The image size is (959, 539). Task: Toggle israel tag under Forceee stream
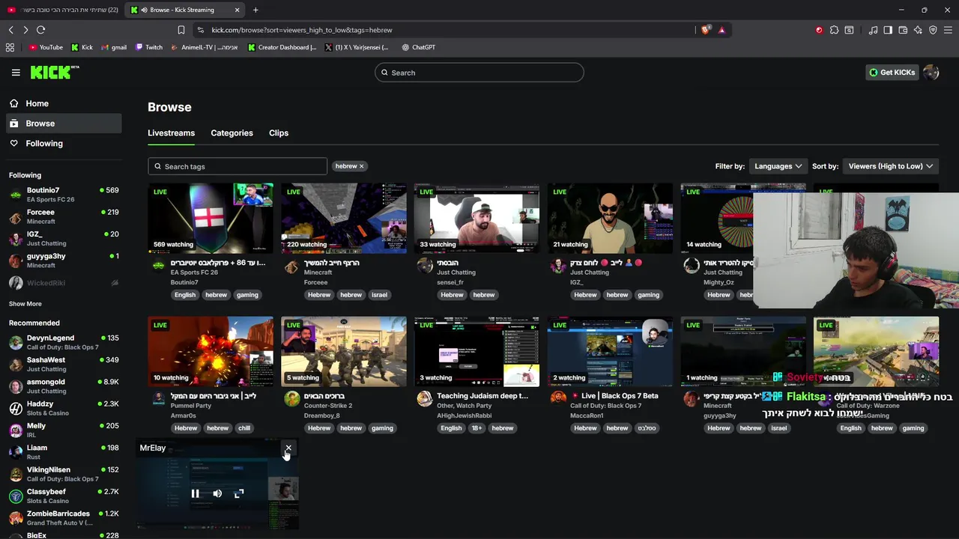click(380, 295)
